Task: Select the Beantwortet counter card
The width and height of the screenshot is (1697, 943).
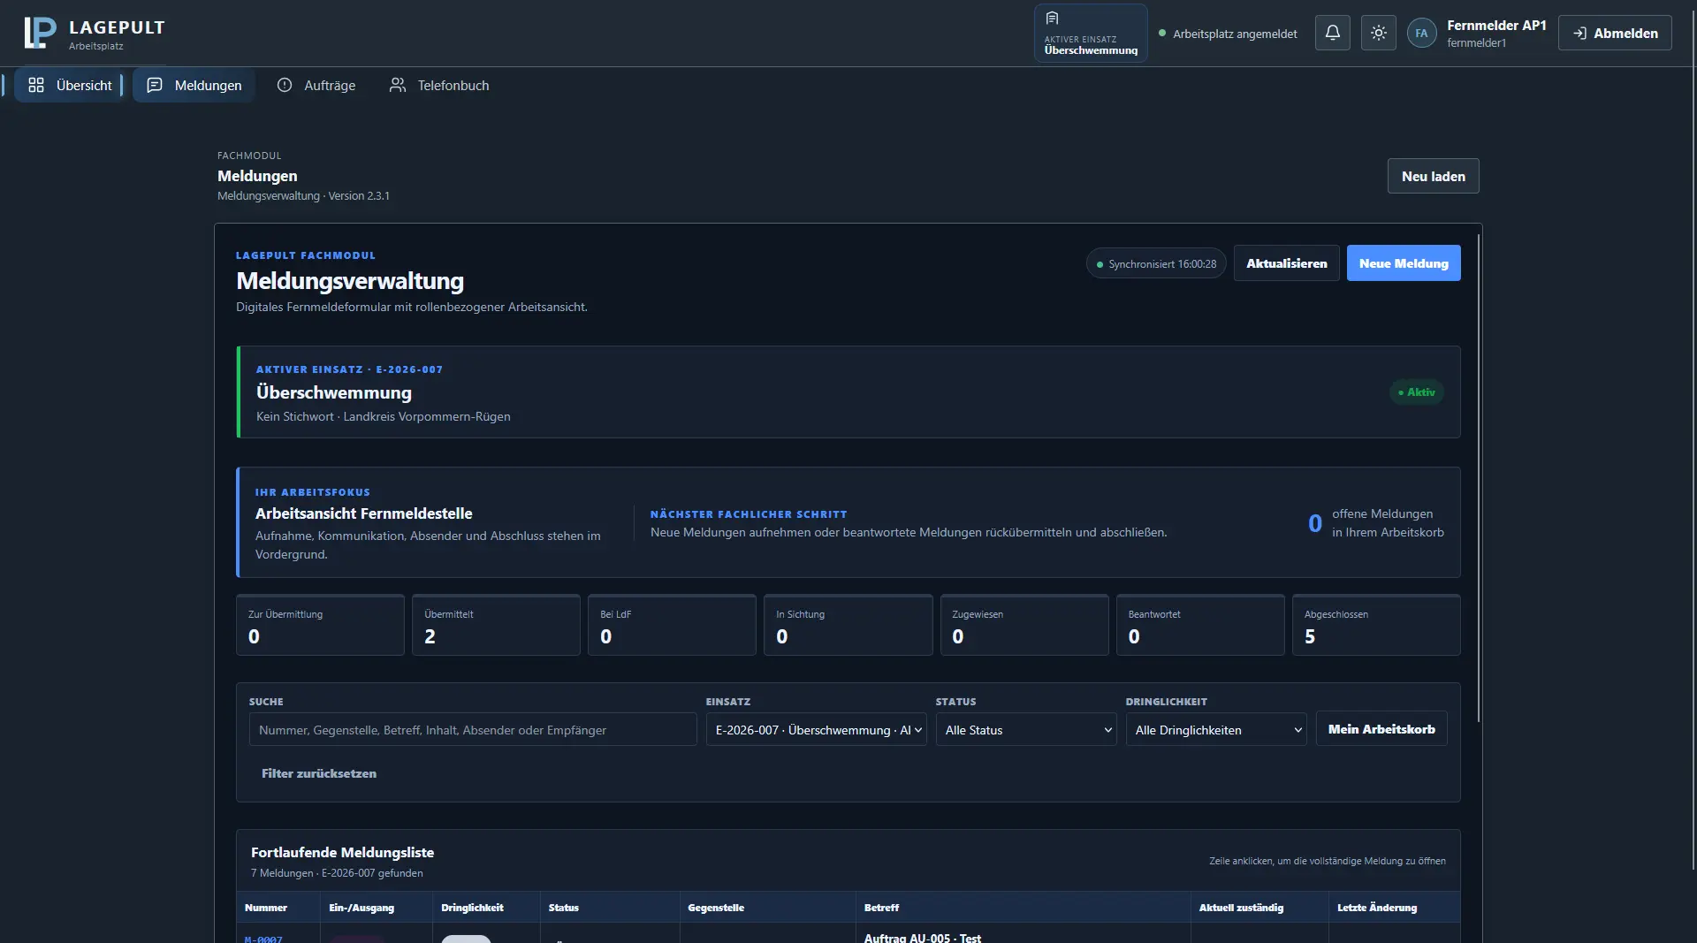Action: [x=1199, y=625]
